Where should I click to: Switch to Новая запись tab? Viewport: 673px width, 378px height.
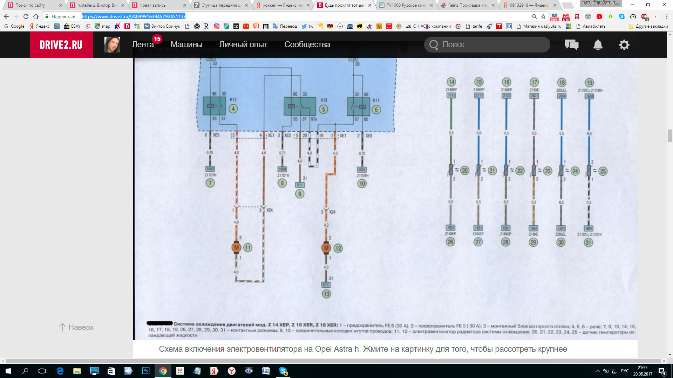pyautogui.click(x=159, y=5)
